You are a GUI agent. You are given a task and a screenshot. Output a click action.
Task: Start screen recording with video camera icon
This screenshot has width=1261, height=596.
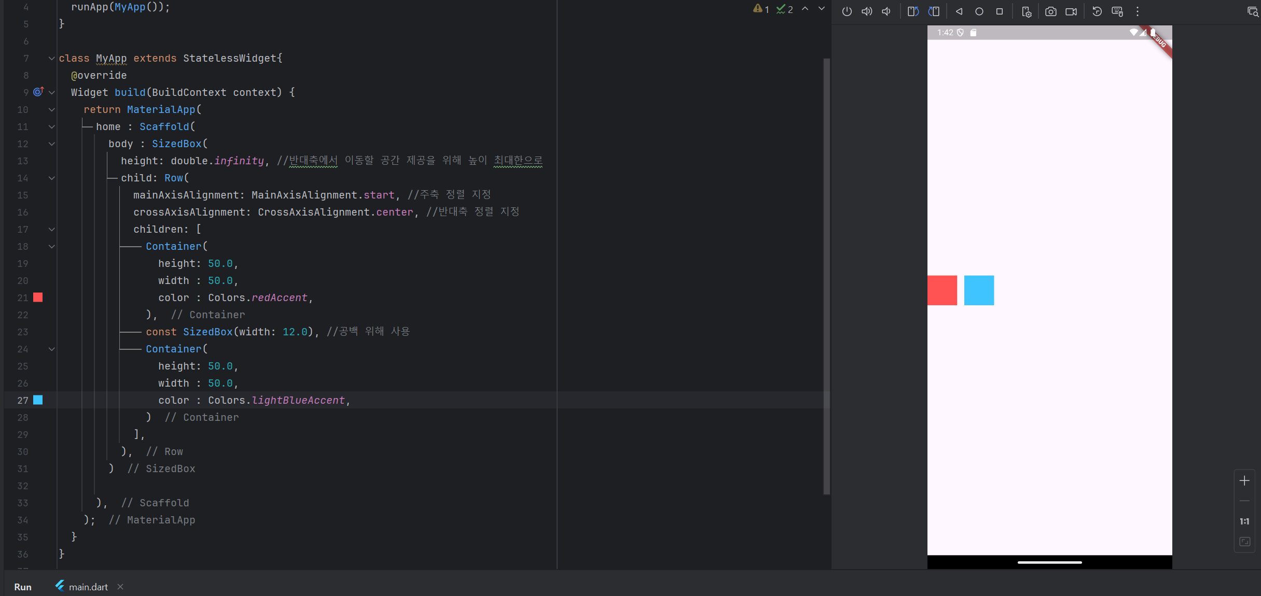pyautogui.click(x=1071, y=11)
